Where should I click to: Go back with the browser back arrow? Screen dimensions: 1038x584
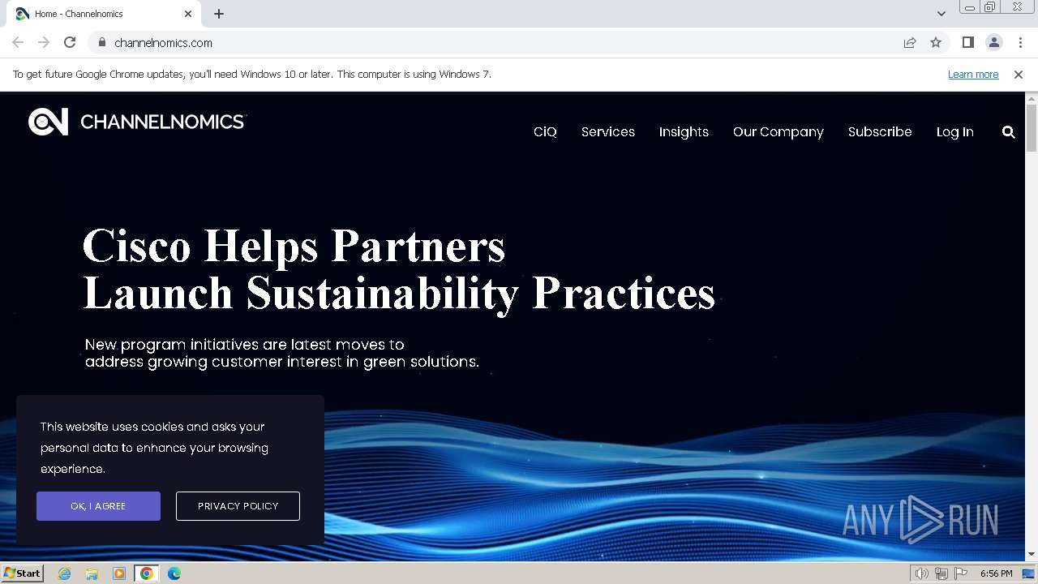18,42
